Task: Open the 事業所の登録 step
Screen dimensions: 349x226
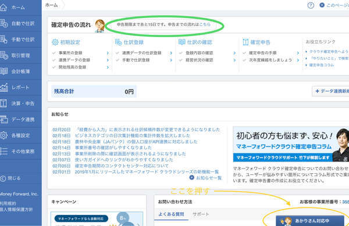Action: [x=70, y=53]
